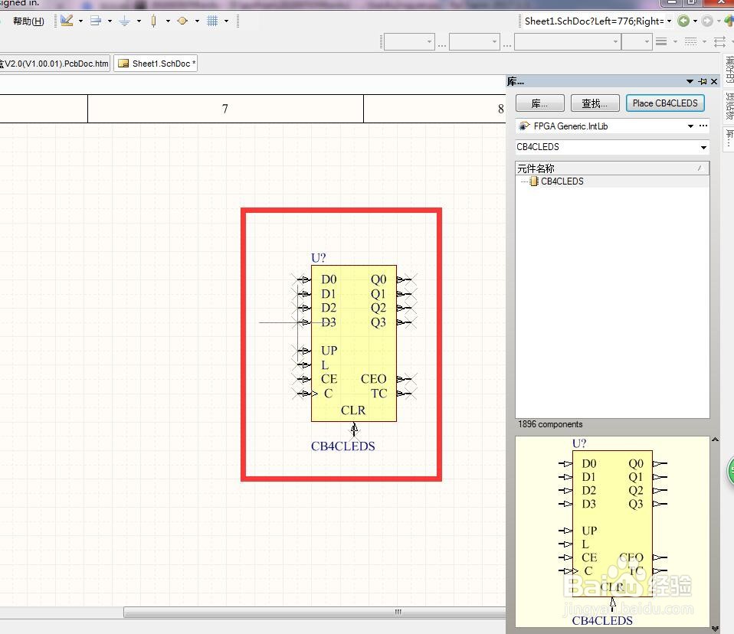Switch to the Sheet1.SchDoc tab
The image size is (734, 634).
(x=156, y=63)
